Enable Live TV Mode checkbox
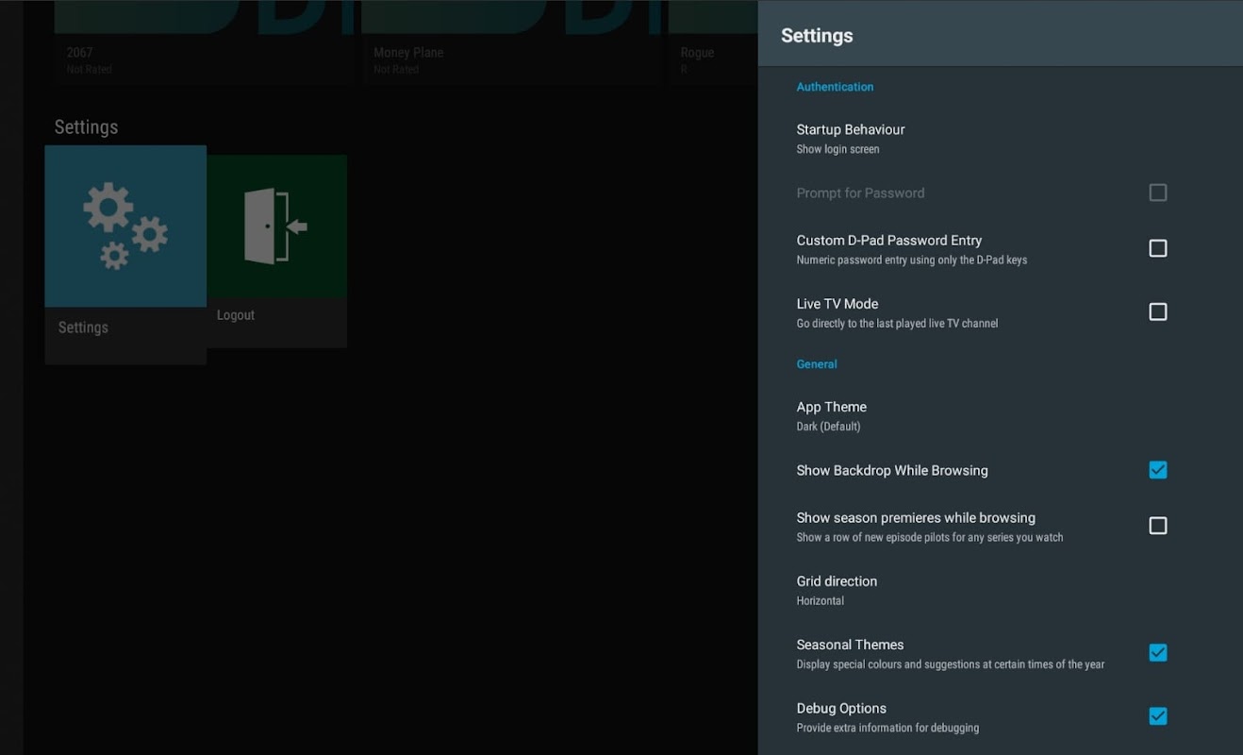The image size is (1243, 755). pyautogui.click(x=1157, y=311)
